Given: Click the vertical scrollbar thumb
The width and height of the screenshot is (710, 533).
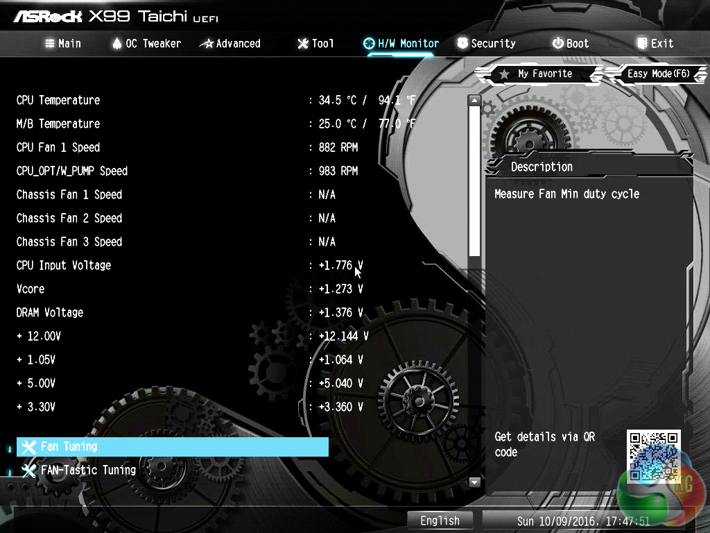Looking at the screenshot, I should [x=474, y=181].
